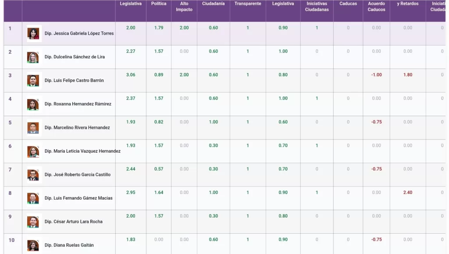Click the Caducas column header
This screenshot has width=449, height=254.
[x=348, y=4]
